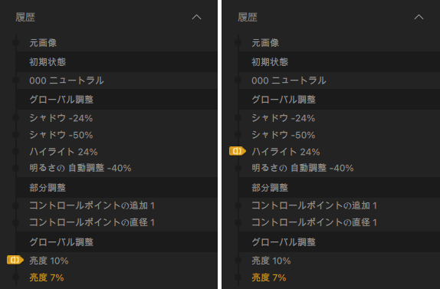
Task: Click the left panel's 履歴 title
Action: (25, 18)
